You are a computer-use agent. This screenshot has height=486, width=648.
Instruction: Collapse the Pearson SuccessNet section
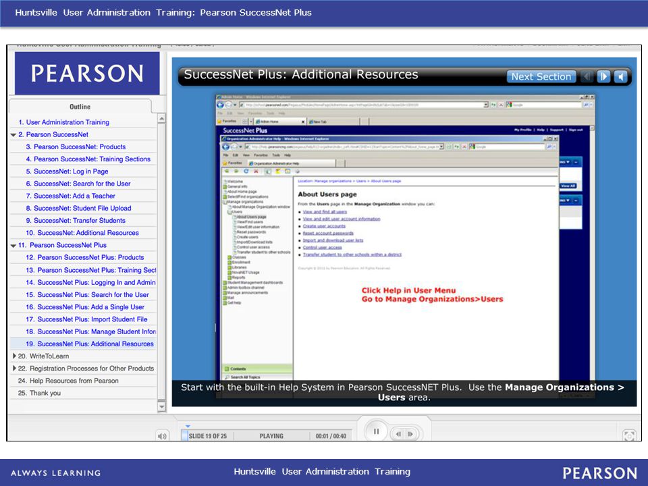click(x=13, y=135)
